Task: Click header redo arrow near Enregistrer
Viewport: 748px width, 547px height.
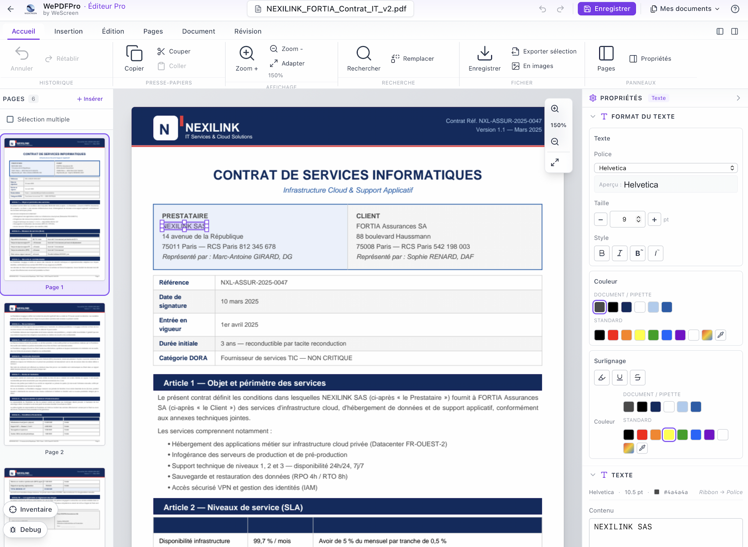Action: pyautogui.click(x=560, y=9)
